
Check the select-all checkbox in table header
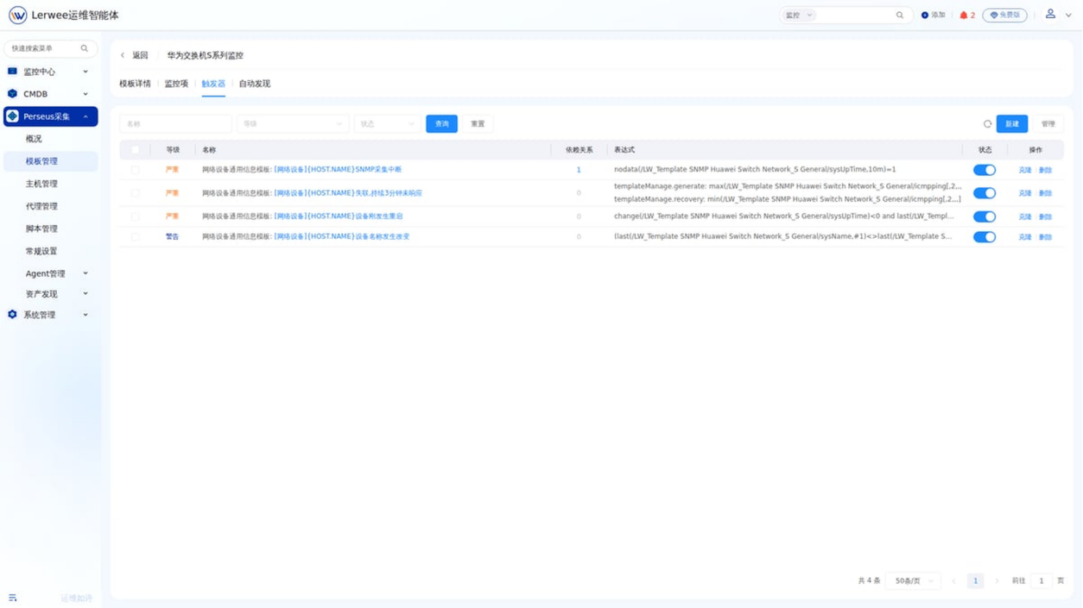click(135, 150)
